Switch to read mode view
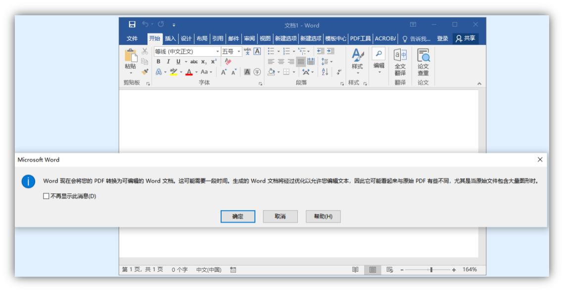Viewport: 564px width, 292px height. pos(355,270)
